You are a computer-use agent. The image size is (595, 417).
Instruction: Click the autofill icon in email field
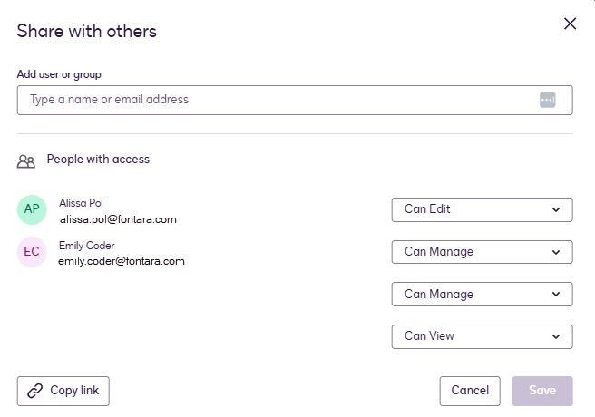click(x=548, y=100)
